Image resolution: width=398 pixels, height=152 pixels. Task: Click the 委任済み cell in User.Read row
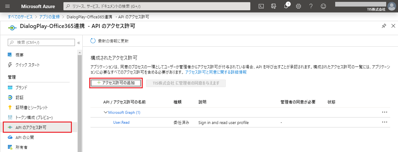click(x=181, y=122)
